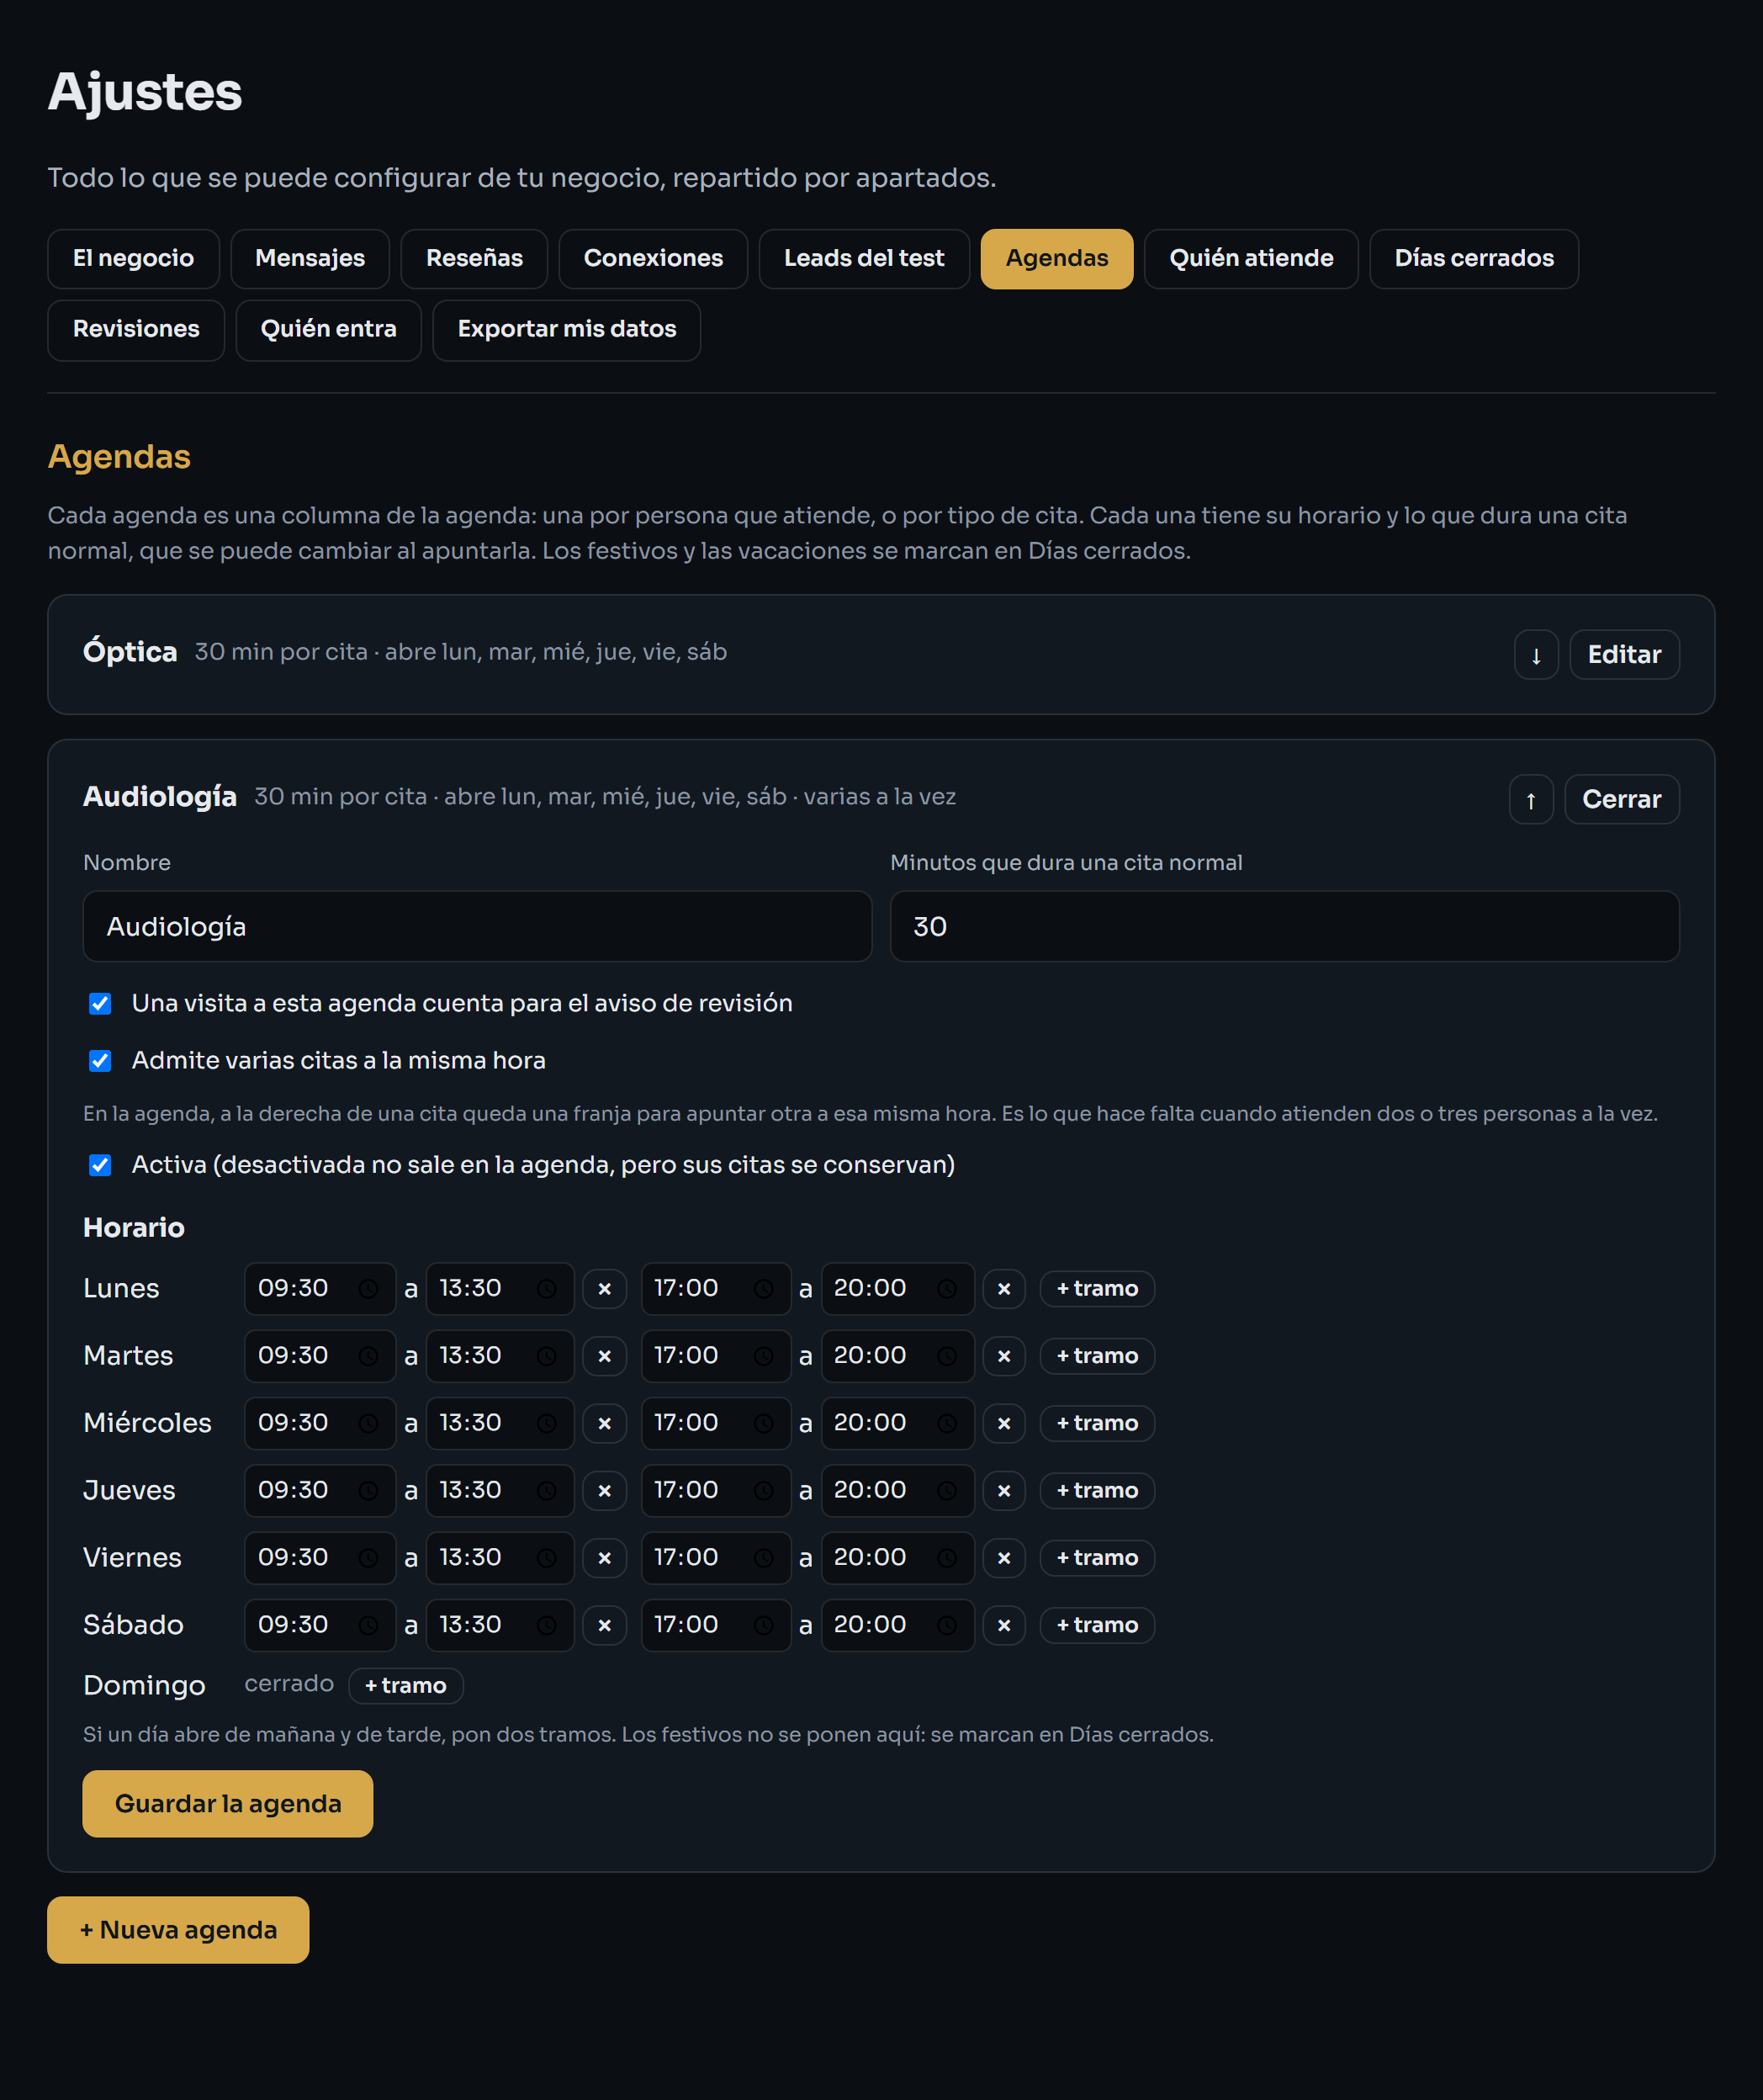Open the Leads del test tab

(x=863, y=259)
